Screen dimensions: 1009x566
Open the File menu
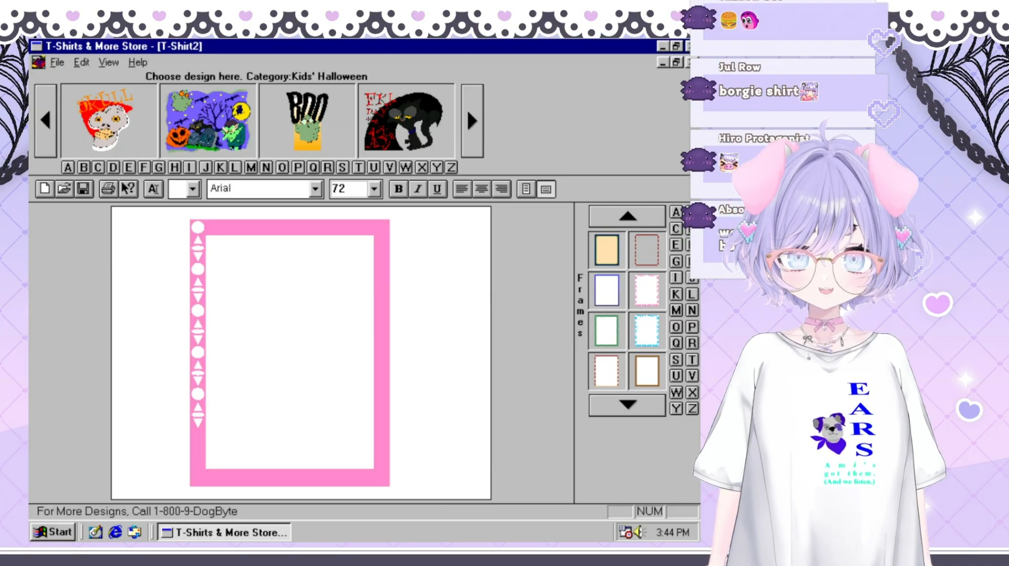pyautogui.click(x=57, y=62)
